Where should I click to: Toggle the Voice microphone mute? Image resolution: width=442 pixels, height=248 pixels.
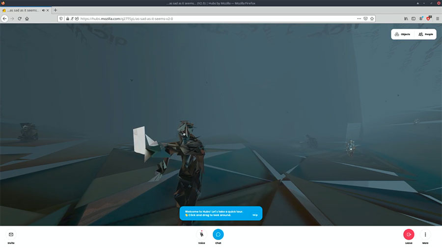click(201, 234)
